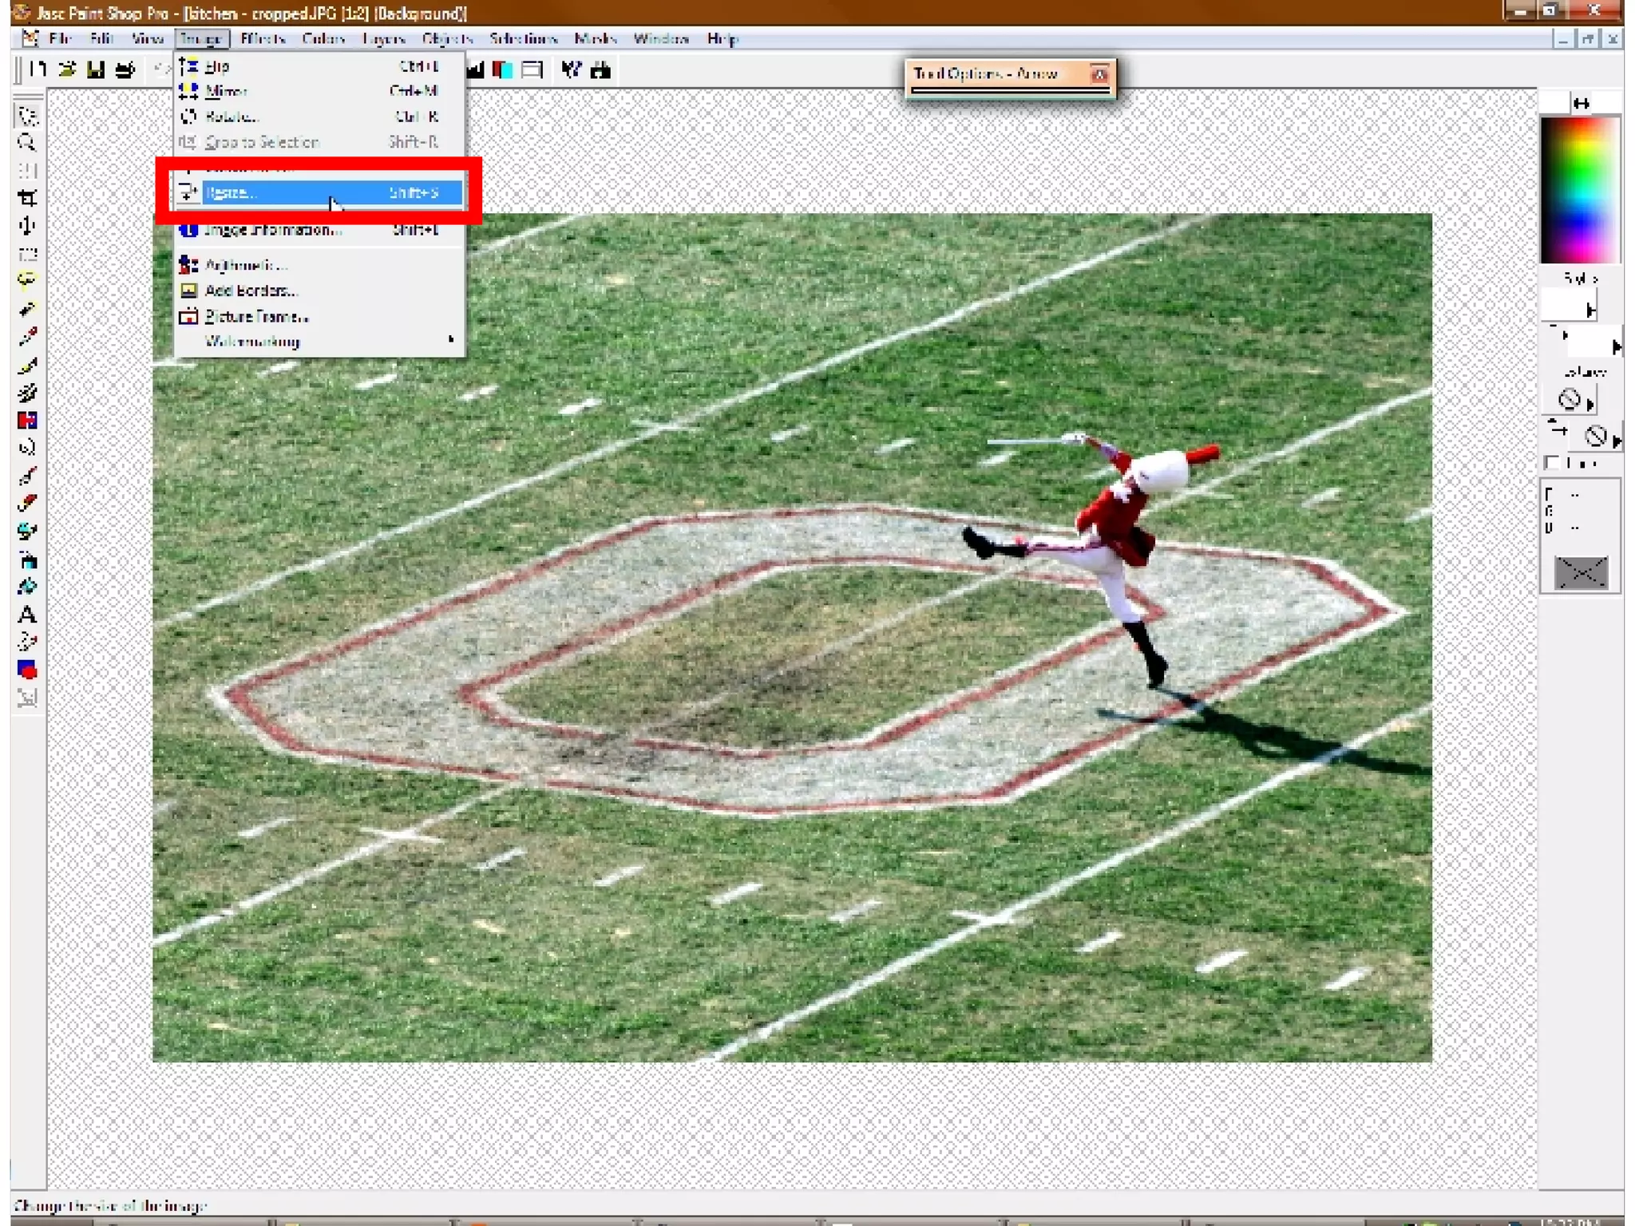Swap foreground and background textures
This screenshot has width=1635, height=1226.
click(x=1557, y=428)
